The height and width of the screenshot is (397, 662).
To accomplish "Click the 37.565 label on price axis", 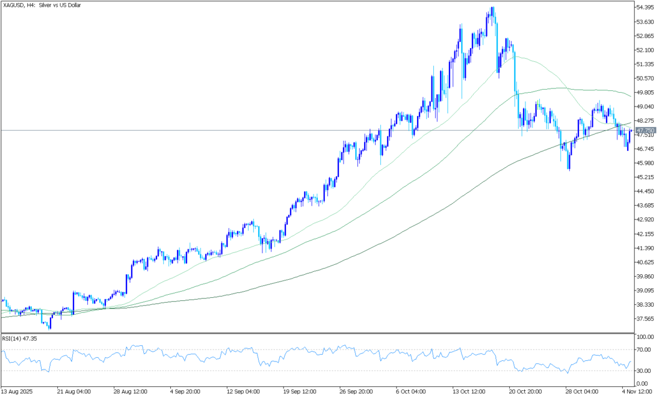I will (x=645, y=319).
